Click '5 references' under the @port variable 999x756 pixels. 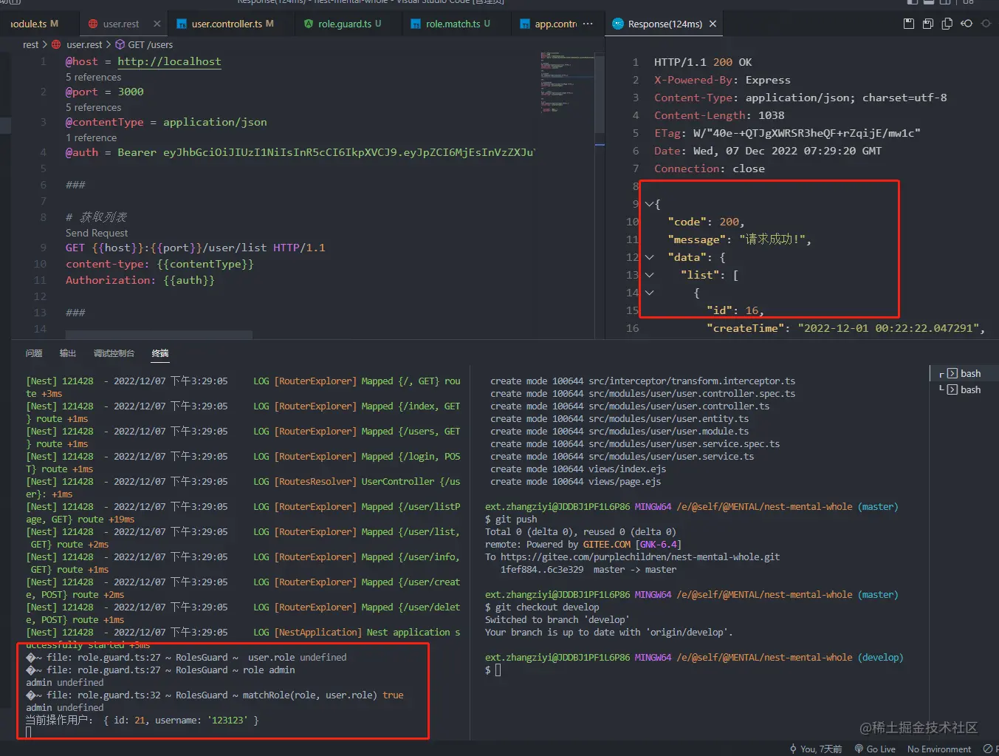click(93, 107)
